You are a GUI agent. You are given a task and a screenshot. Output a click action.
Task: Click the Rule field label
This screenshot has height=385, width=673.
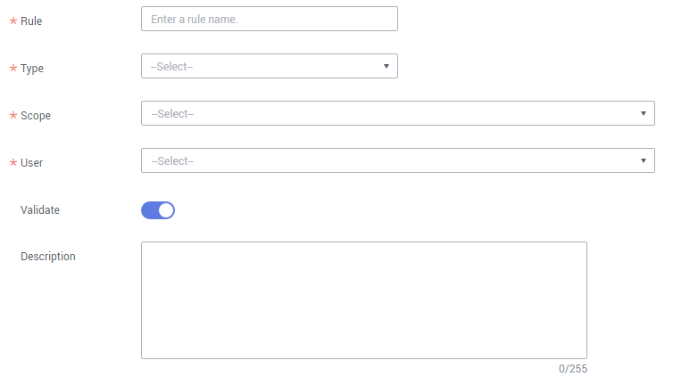coord(31,21)
